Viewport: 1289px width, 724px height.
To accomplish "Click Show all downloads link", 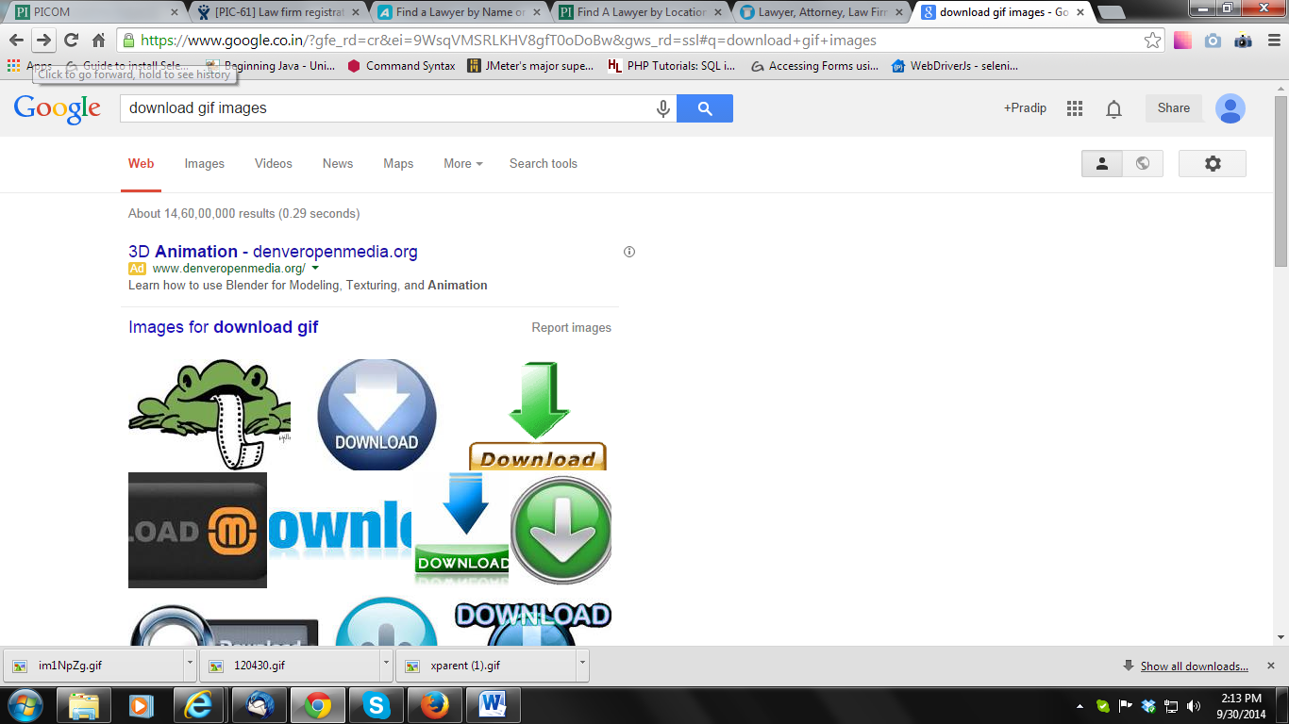I will point(1195,666).
